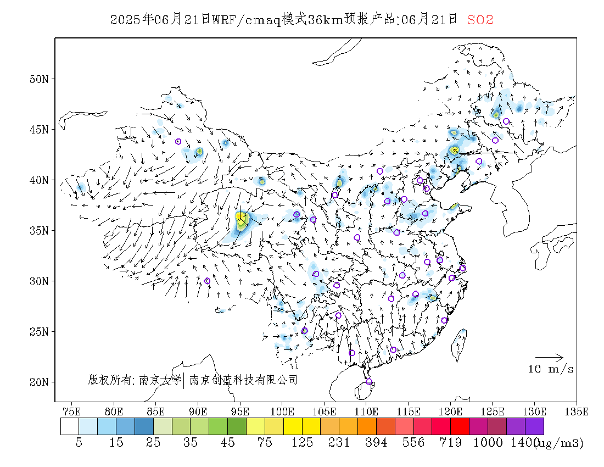Select the 20N latitude label
Image resolution: width=604 pixels, height=467 pixels.
coord(40,382)
